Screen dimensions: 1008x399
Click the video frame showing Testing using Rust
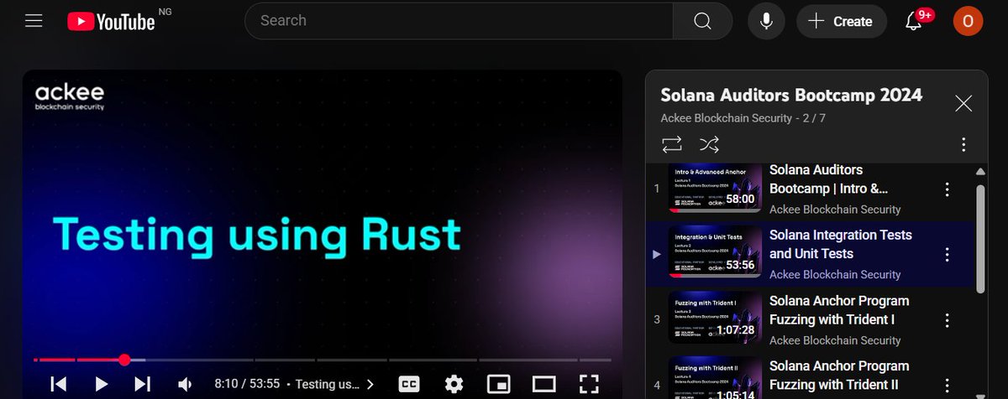click(x=323, y=214)
